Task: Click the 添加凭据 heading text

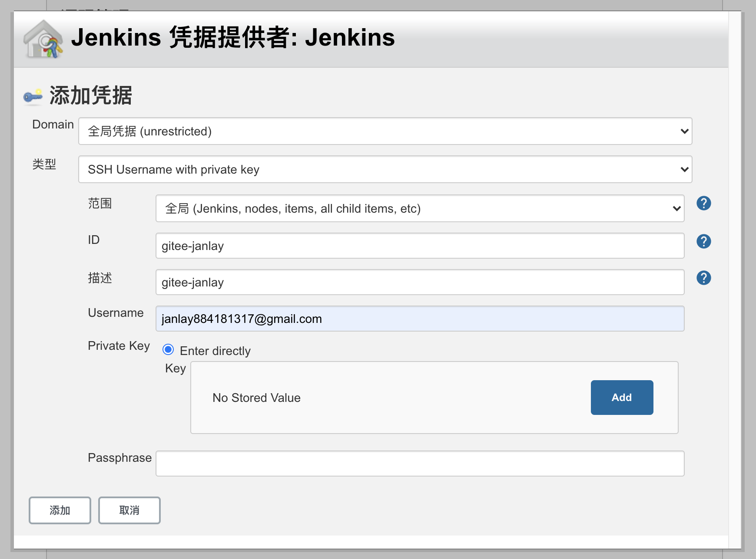Action: 91,95
